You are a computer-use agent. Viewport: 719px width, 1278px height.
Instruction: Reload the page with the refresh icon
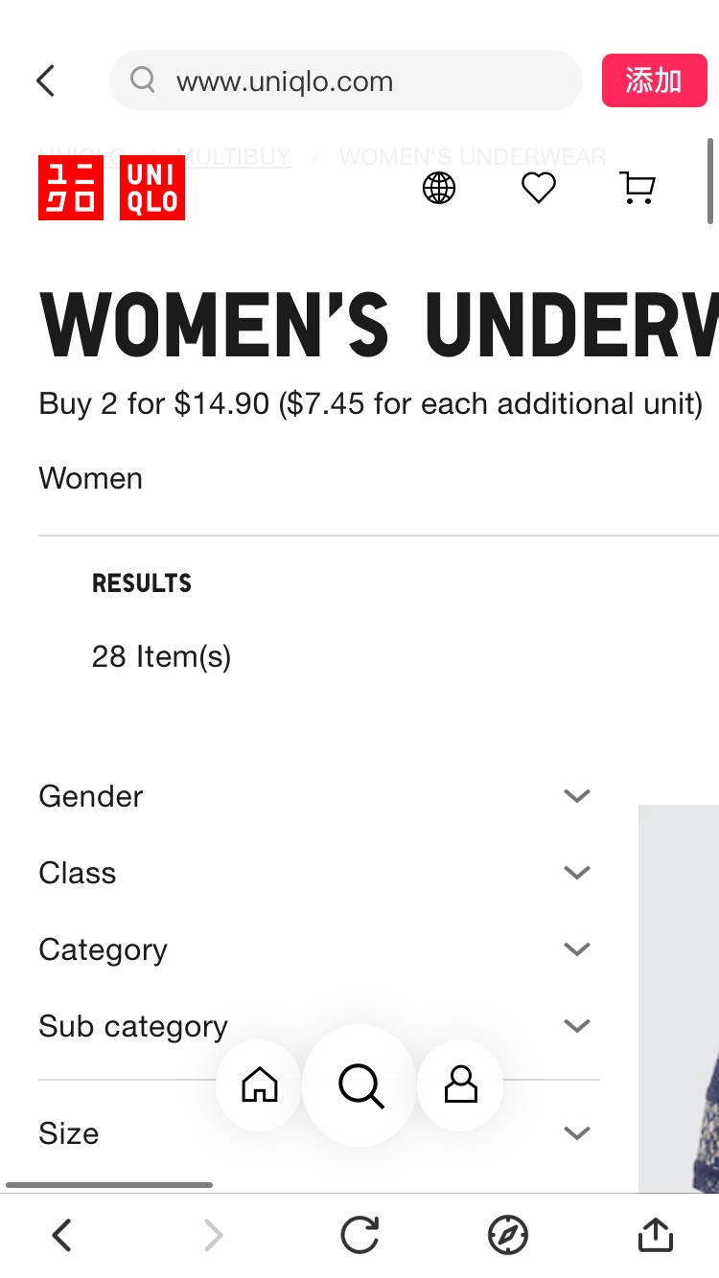(x=359, y=1235)
